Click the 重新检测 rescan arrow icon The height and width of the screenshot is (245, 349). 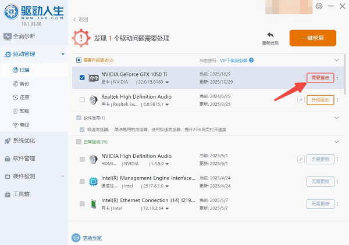(x=270, y=35)
